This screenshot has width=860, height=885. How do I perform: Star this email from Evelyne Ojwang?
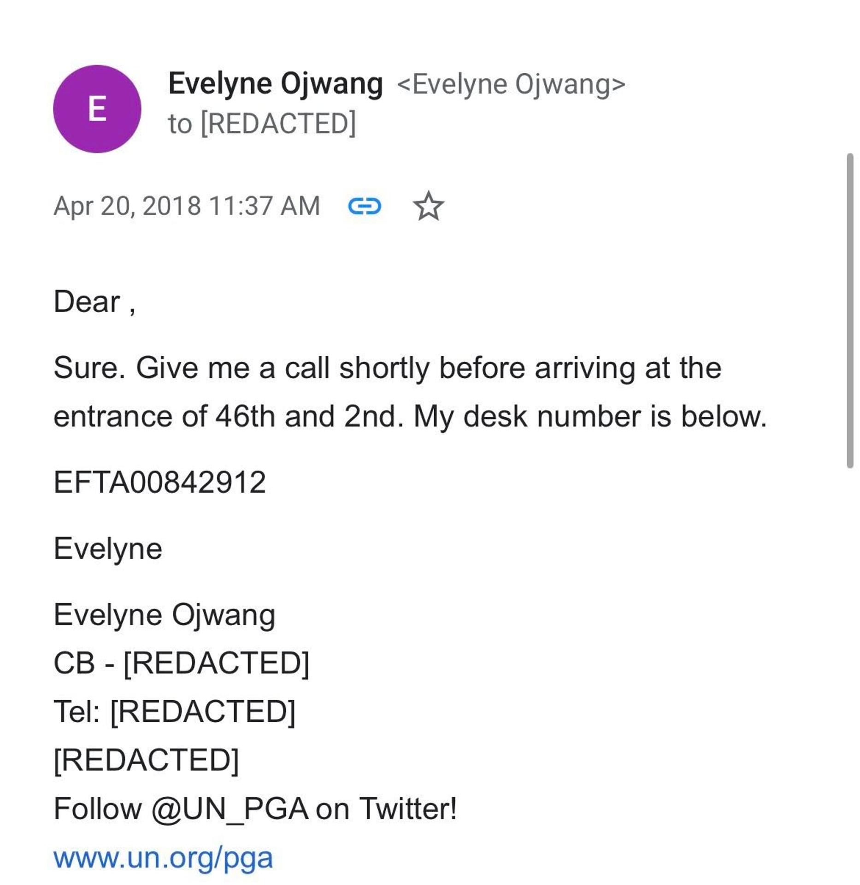(428, 206)
